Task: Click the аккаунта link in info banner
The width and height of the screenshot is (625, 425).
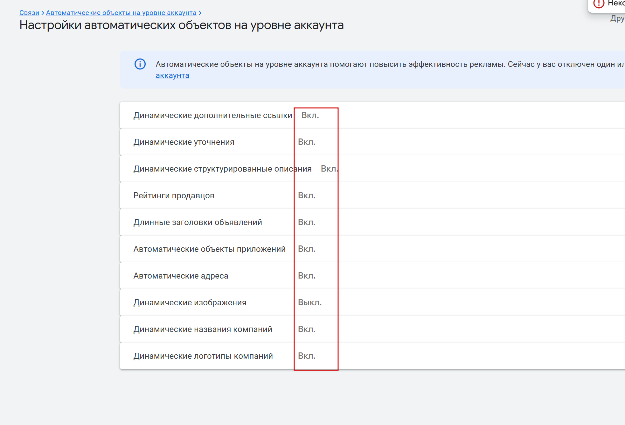Action: (172, 75)
